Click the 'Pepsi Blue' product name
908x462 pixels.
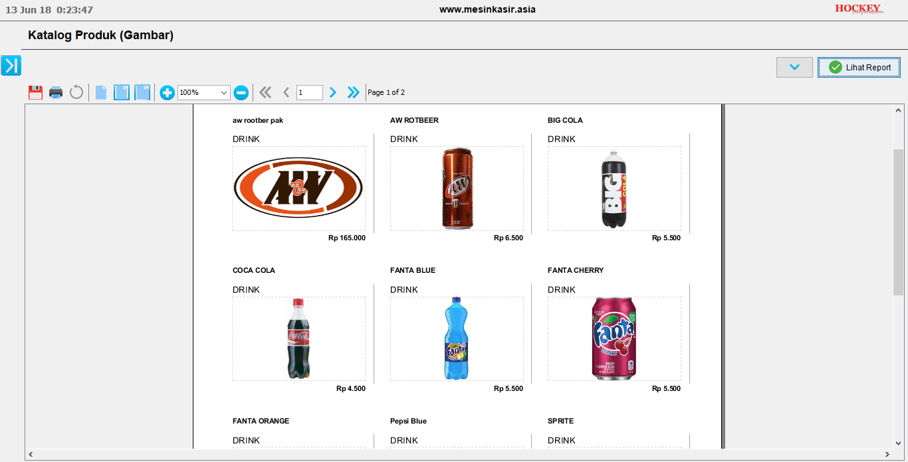click(408, 421)
